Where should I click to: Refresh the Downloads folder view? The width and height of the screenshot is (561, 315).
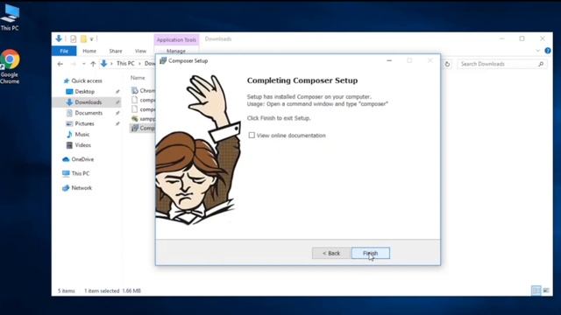click(x=447, y=64)
